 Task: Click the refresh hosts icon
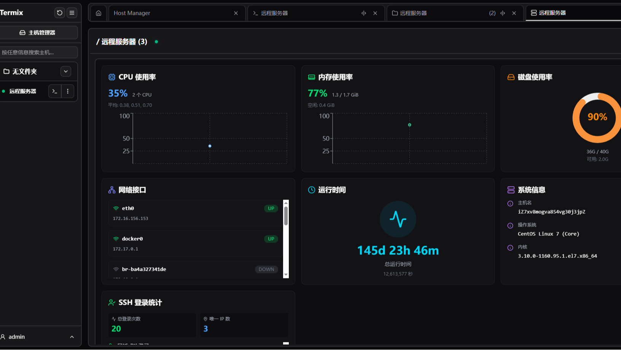[59, 13]
